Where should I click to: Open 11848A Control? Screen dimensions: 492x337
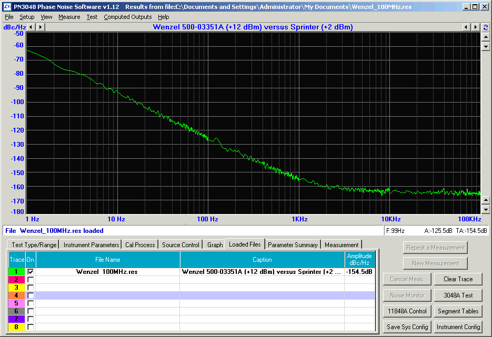tap(407, 311)
